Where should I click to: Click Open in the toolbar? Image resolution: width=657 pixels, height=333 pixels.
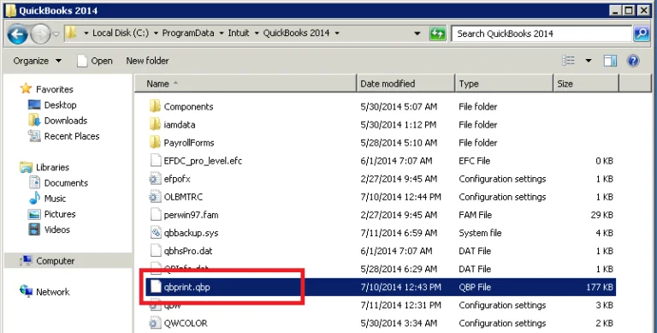95,61
